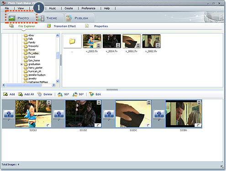Select timeline slide 531D2
226x171 pixels.
(x=84, y=114)
